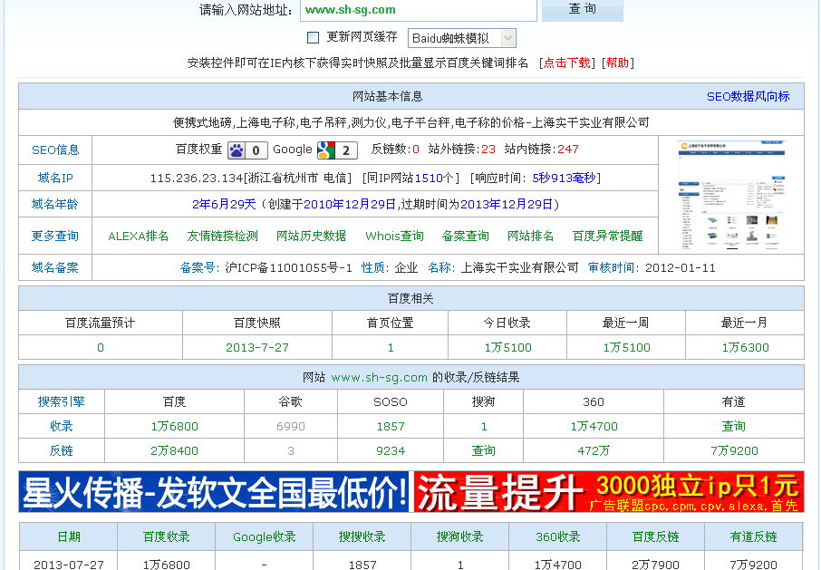
Task: Click external links count 23
Action: pos(488,150)
